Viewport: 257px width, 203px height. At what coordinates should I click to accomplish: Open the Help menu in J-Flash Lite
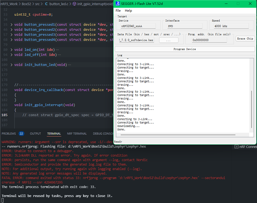click(128, 11)
